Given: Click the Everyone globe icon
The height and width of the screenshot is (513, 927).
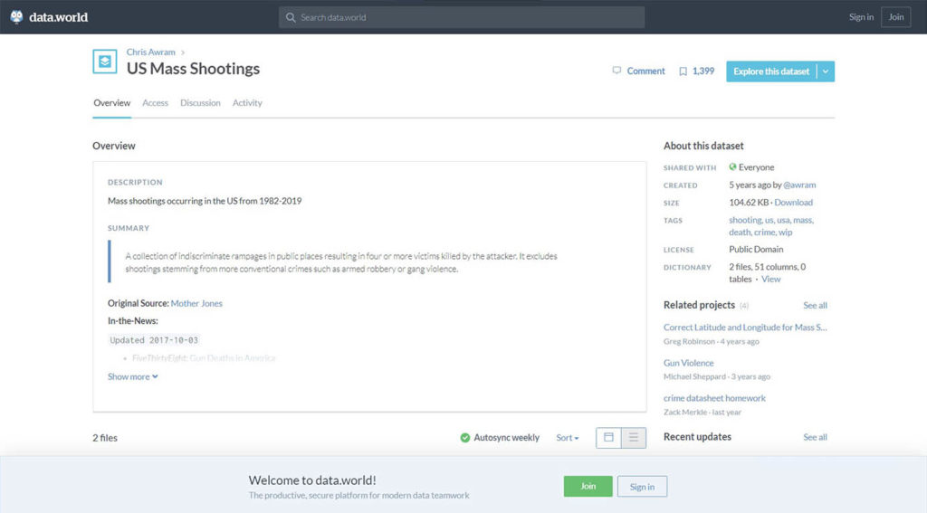Looking at the screenshot, I should coord(732,167).
